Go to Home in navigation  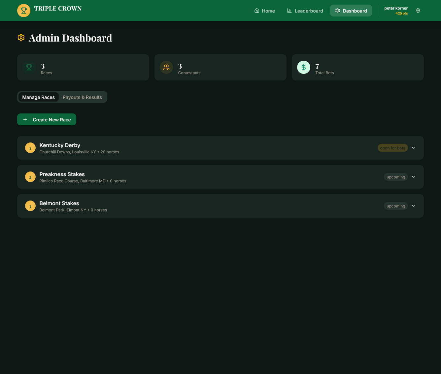[x=264, y=11]
